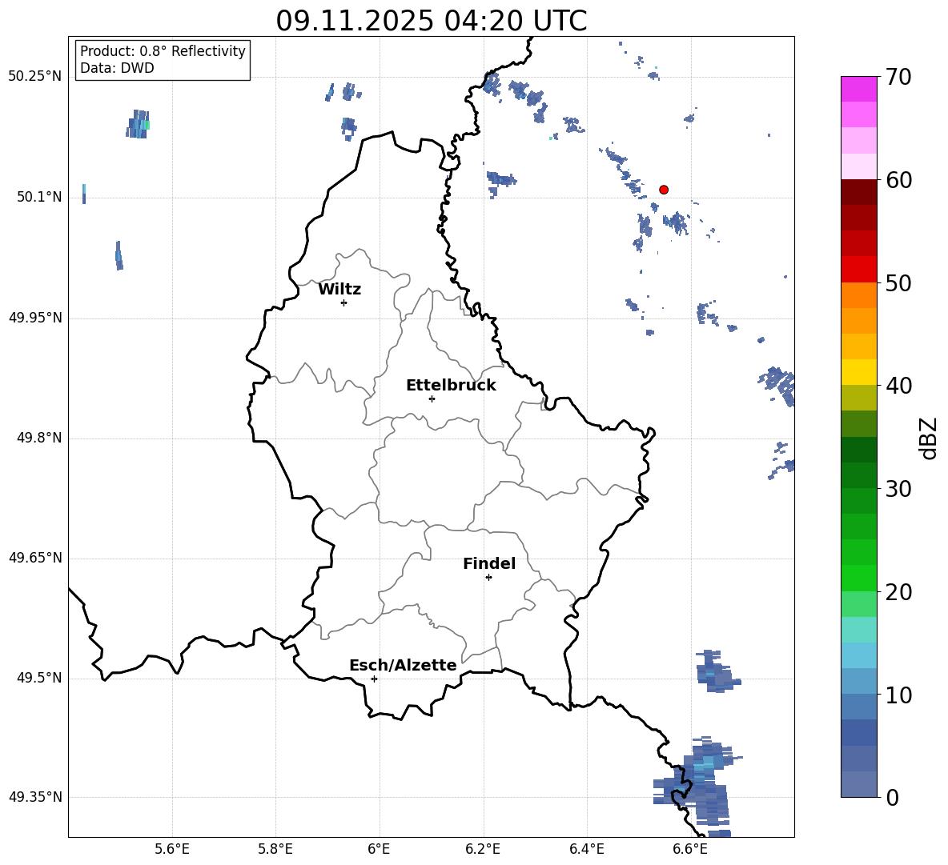Click the 49.8°N latitude label
Viewport: 948px width, 865px height.
[x=39, y=438]
